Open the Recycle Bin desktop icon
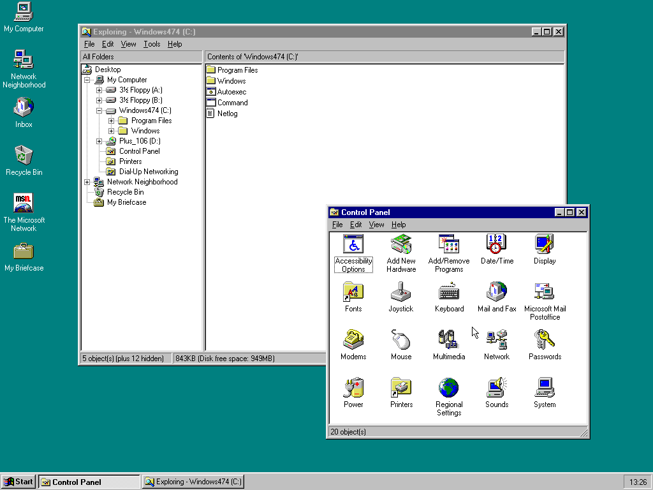The image size is (653, 490). 24,156
